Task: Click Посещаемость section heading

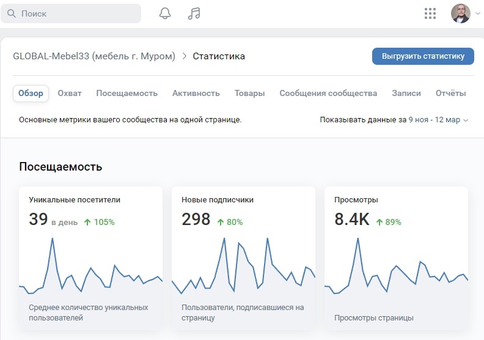Action: pyautogui.click(x=61, y=167)
